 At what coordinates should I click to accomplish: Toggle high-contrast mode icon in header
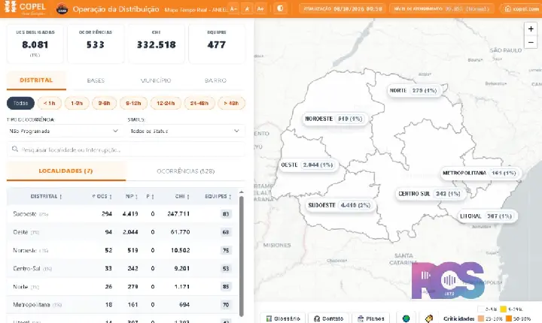[x=280, y=8]
